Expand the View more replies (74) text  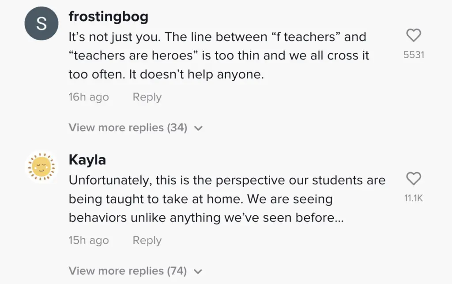[x=128, y=271]
